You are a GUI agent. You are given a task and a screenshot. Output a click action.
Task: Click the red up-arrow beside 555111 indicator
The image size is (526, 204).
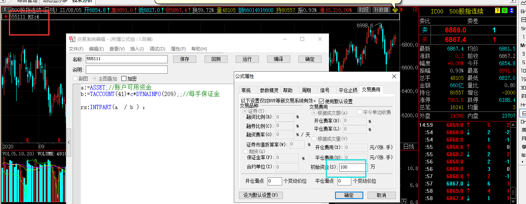6,17
